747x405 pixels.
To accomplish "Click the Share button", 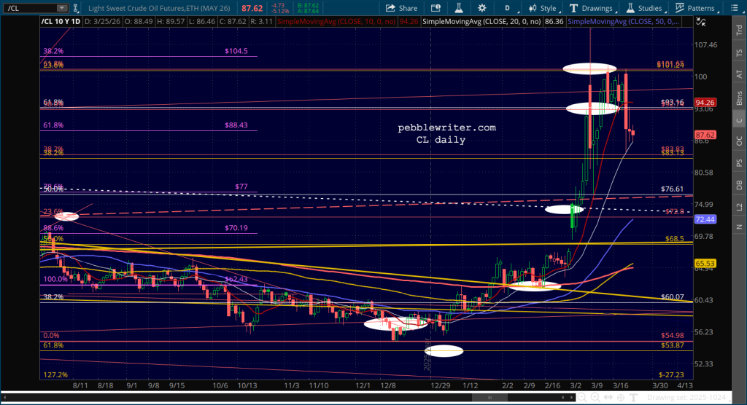I will 401,8.
